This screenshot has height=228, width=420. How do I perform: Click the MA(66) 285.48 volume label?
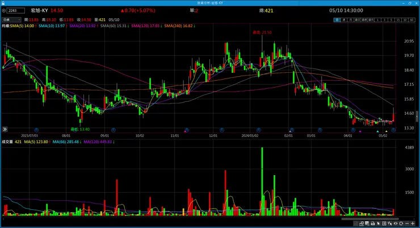coord(66,142)
